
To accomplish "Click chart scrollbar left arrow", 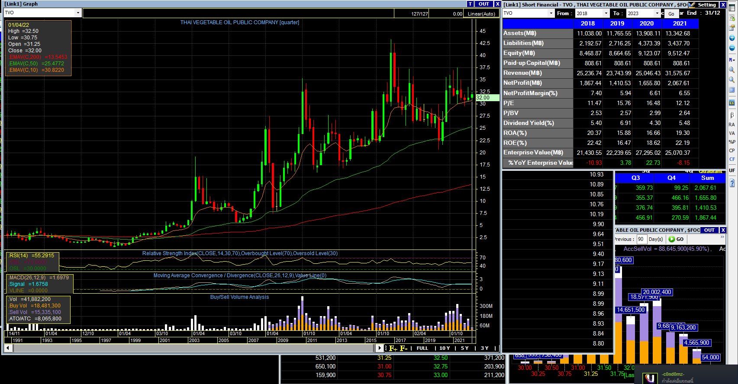I will click(x=8, y=348).
